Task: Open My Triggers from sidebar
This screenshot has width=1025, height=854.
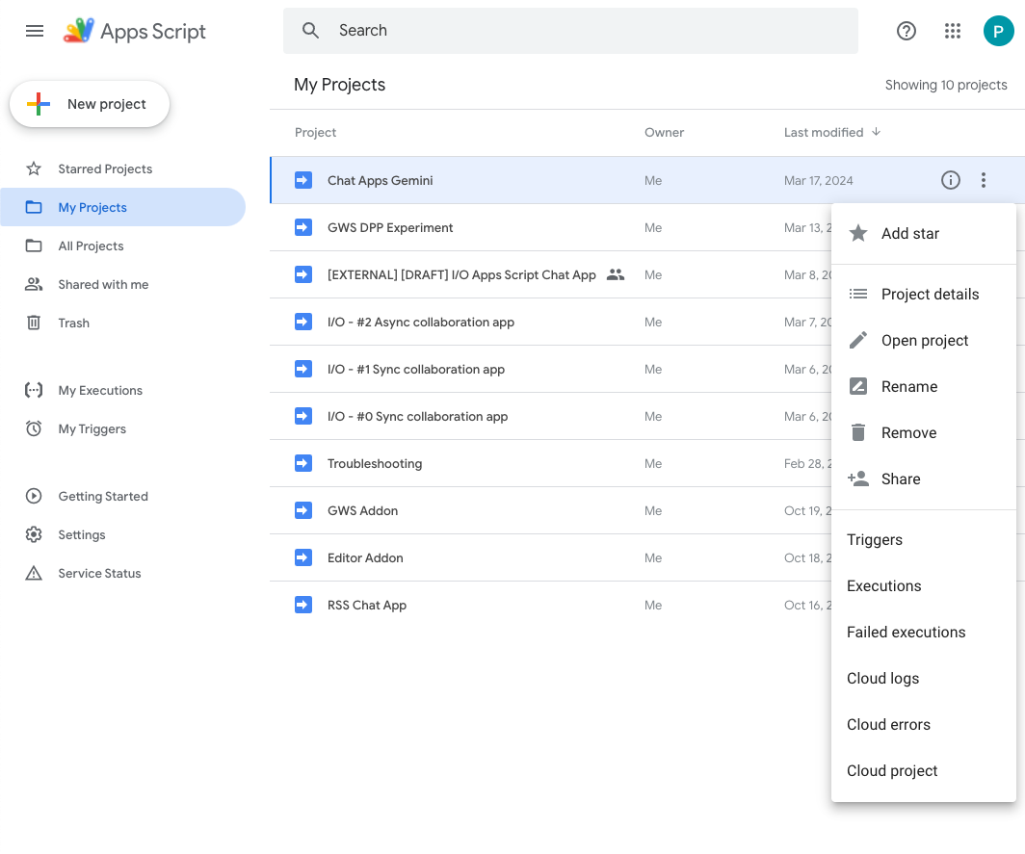Action: (x=92, y=428)
